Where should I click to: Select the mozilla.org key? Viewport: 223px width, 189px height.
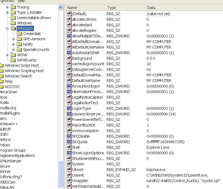[8, 108]
